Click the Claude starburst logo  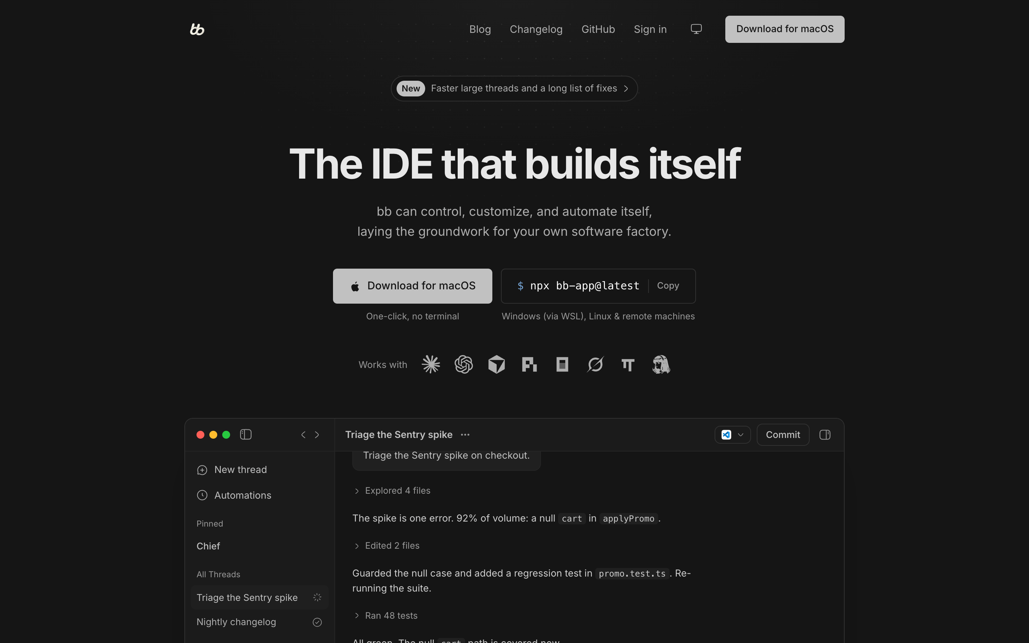click(431, 364)
